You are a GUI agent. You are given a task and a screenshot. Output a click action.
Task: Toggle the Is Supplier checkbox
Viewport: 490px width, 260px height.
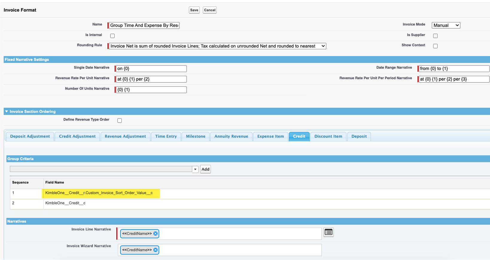pos(435,36)
